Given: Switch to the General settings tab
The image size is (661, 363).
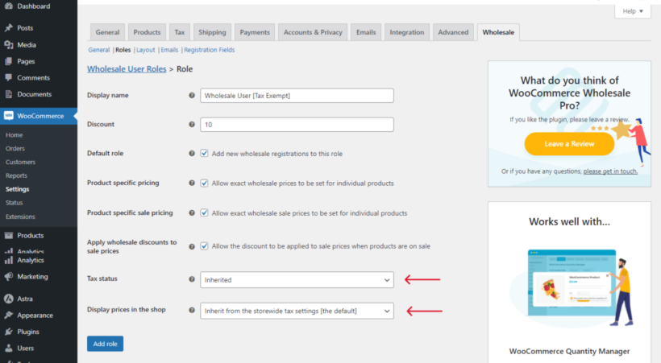Looking at the screenshot, I should pyautogui.click(x=107, y=32).
